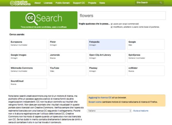172x125 pixels.
Task: Click the CC Search banner logo
Action: 44,20
